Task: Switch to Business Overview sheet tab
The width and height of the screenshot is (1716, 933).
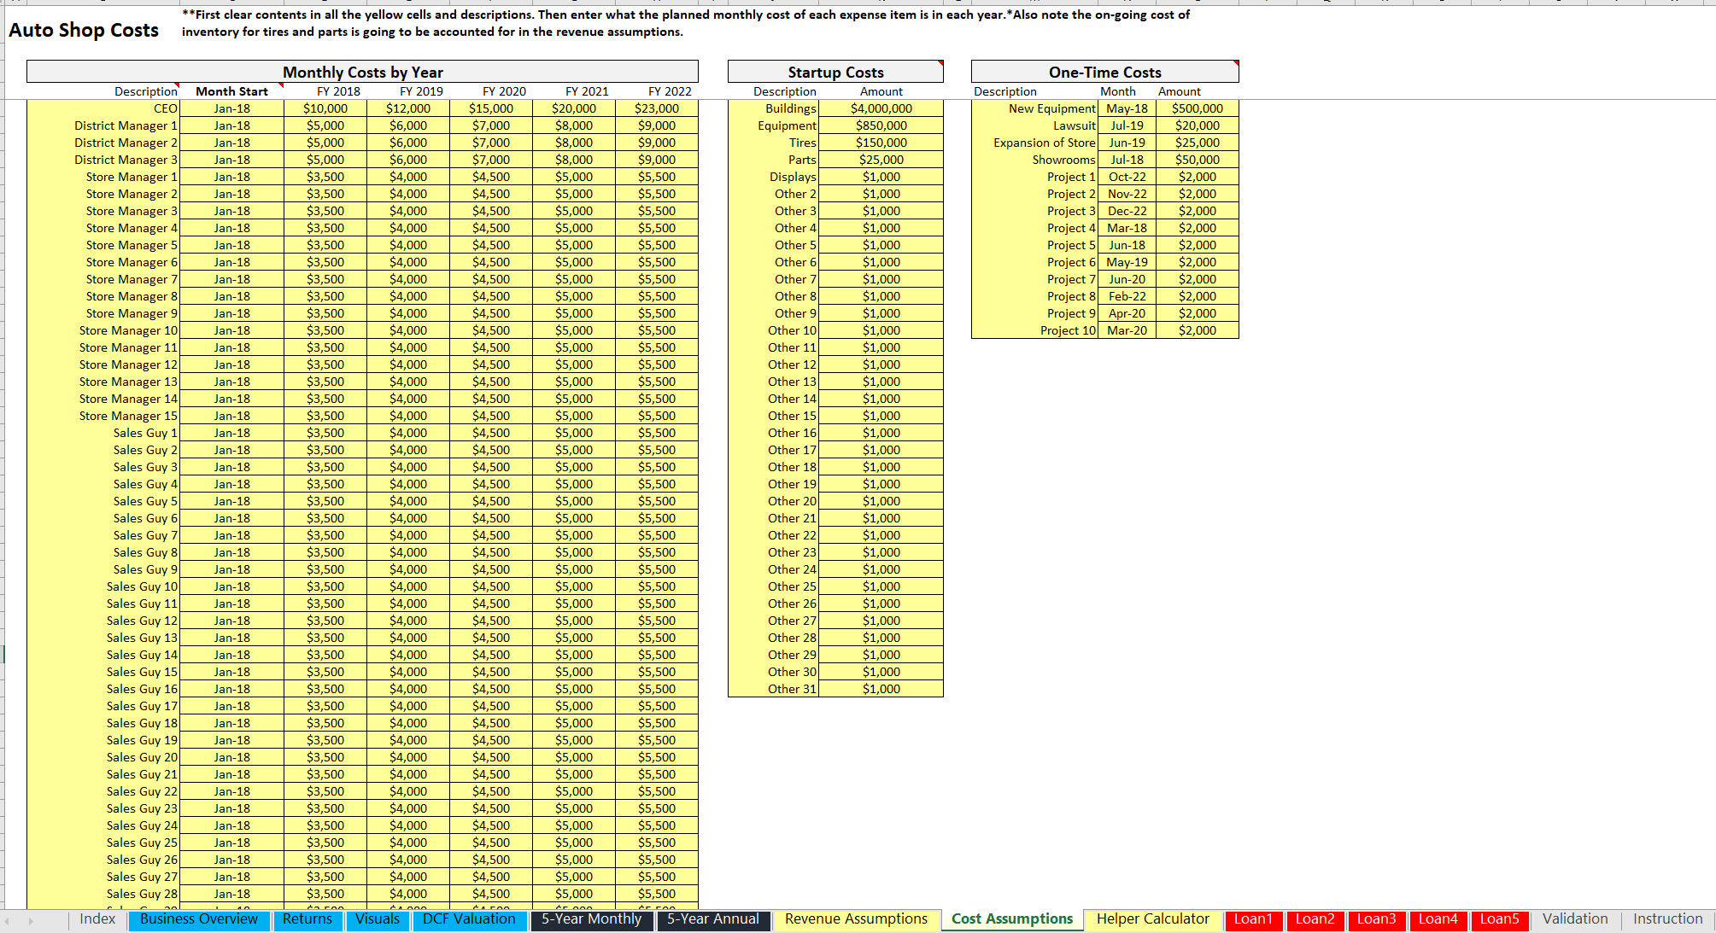Action: (199, 919)
